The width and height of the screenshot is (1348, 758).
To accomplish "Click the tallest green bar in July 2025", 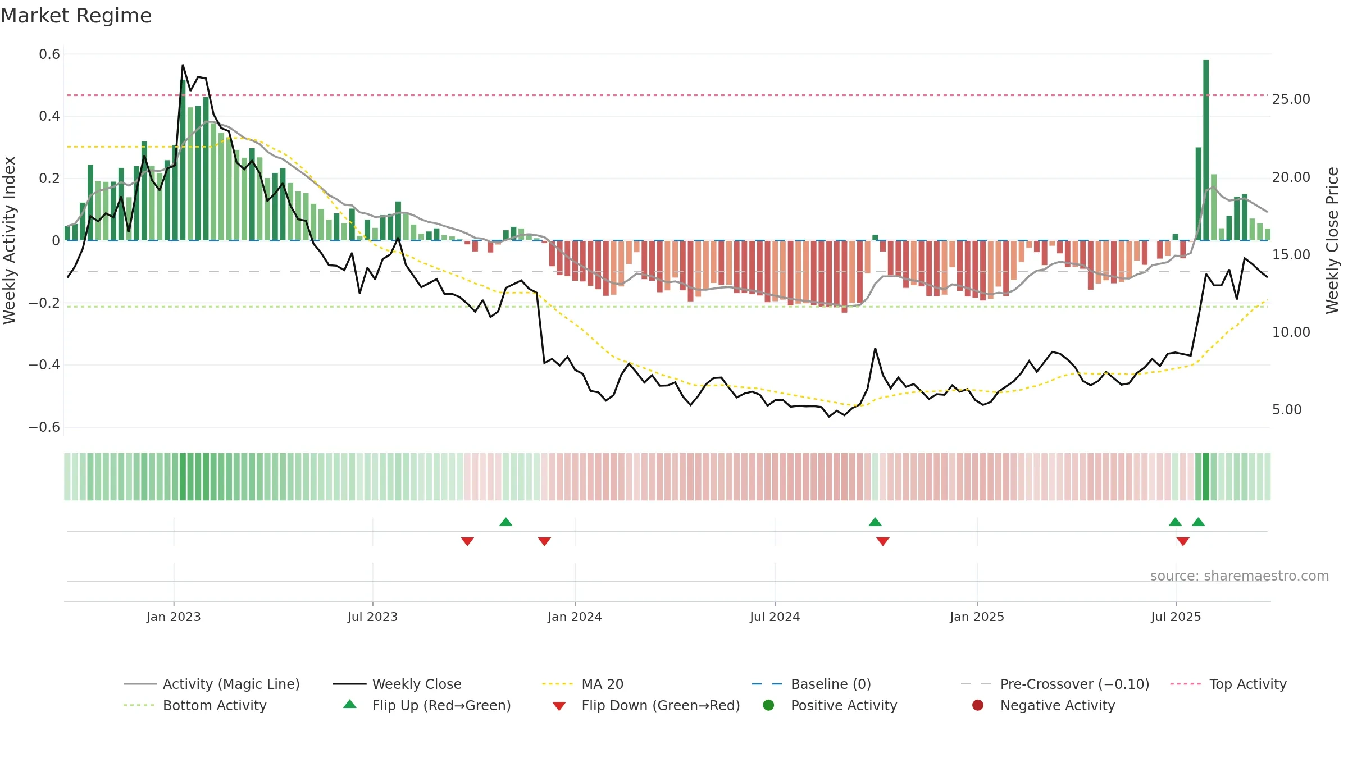I will tap(1206, 150).
